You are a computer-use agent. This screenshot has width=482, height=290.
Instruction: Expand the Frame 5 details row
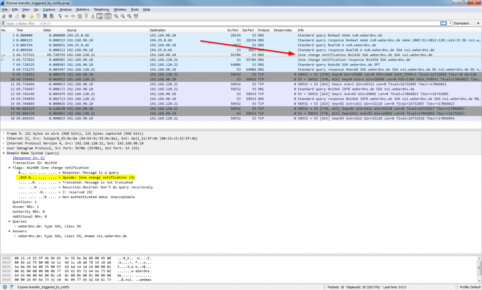[x=4, y=134]
